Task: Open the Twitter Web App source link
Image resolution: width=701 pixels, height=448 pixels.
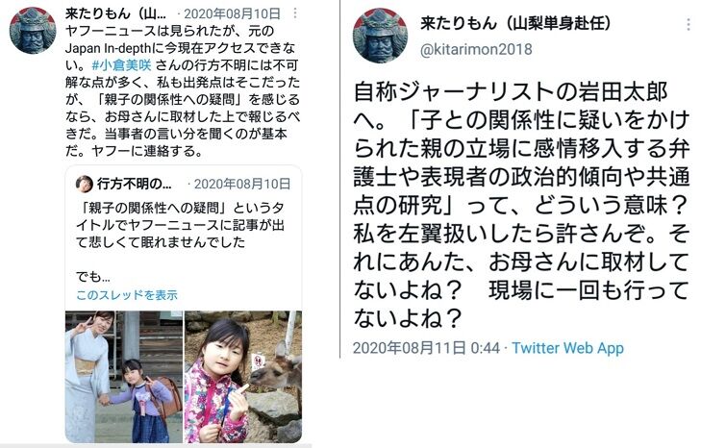Action: point(567,348)
